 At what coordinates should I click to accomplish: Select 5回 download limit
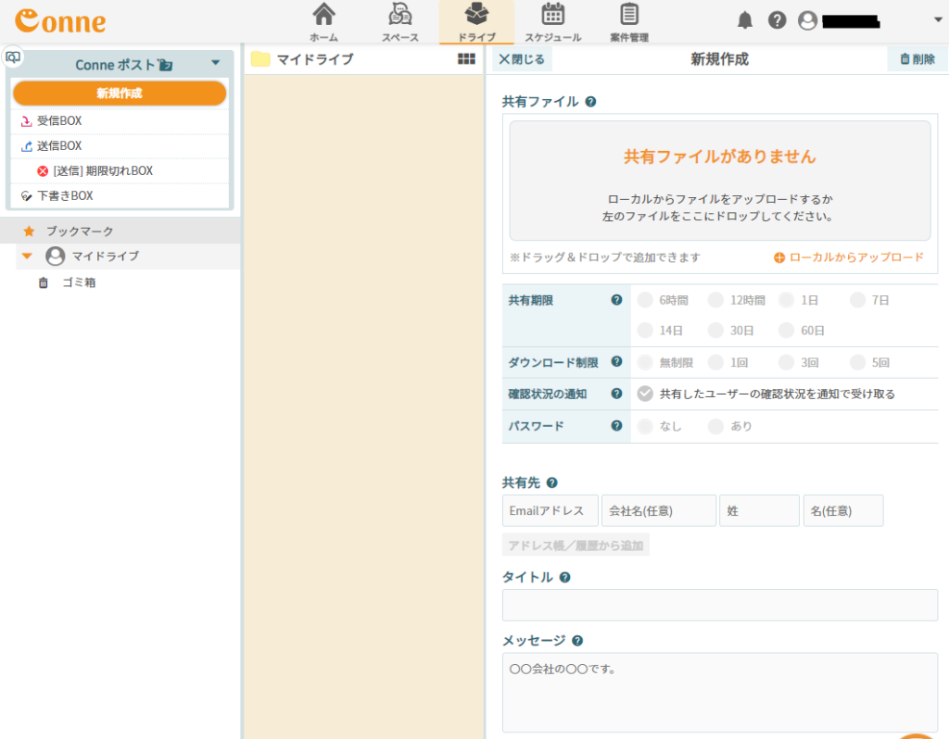click(857, 362)
